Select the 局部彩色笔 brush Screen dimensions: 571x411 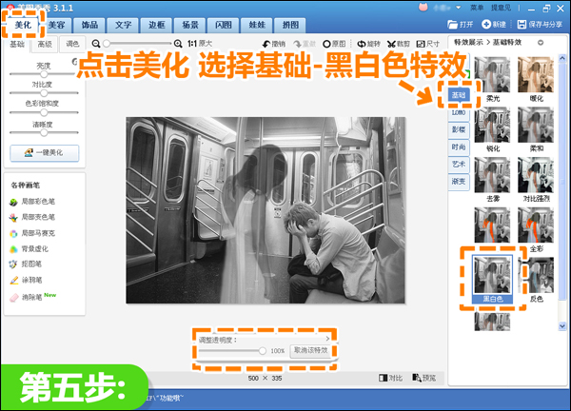[x=32, y=202]
